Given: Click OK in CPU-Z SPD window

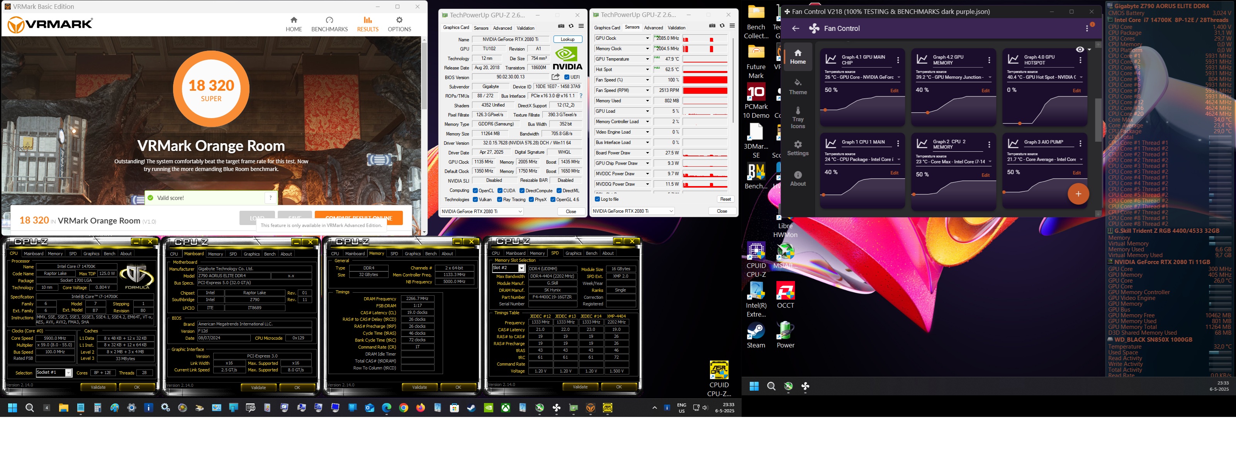Looking at the screenshot, I should click(618, 387).
